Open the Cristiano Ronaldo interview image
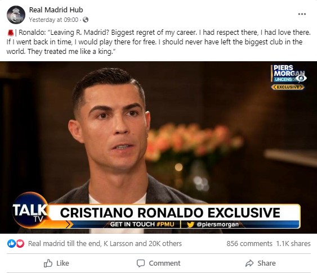Image resolution: width=317 pixels, height=273 pixels. click(159, 147)
